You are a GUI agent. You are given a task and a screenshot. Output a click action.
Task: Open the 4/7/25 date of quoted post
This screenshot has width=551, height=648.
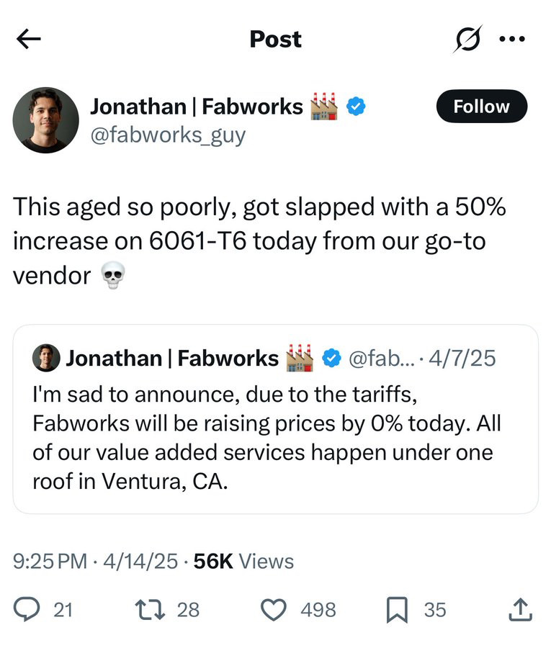pos(462,358)
